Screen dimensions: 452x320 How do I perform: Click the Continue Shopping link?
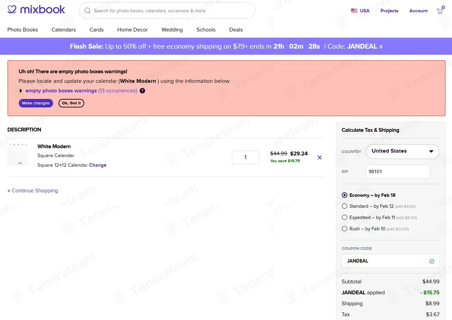coord(33,191)
